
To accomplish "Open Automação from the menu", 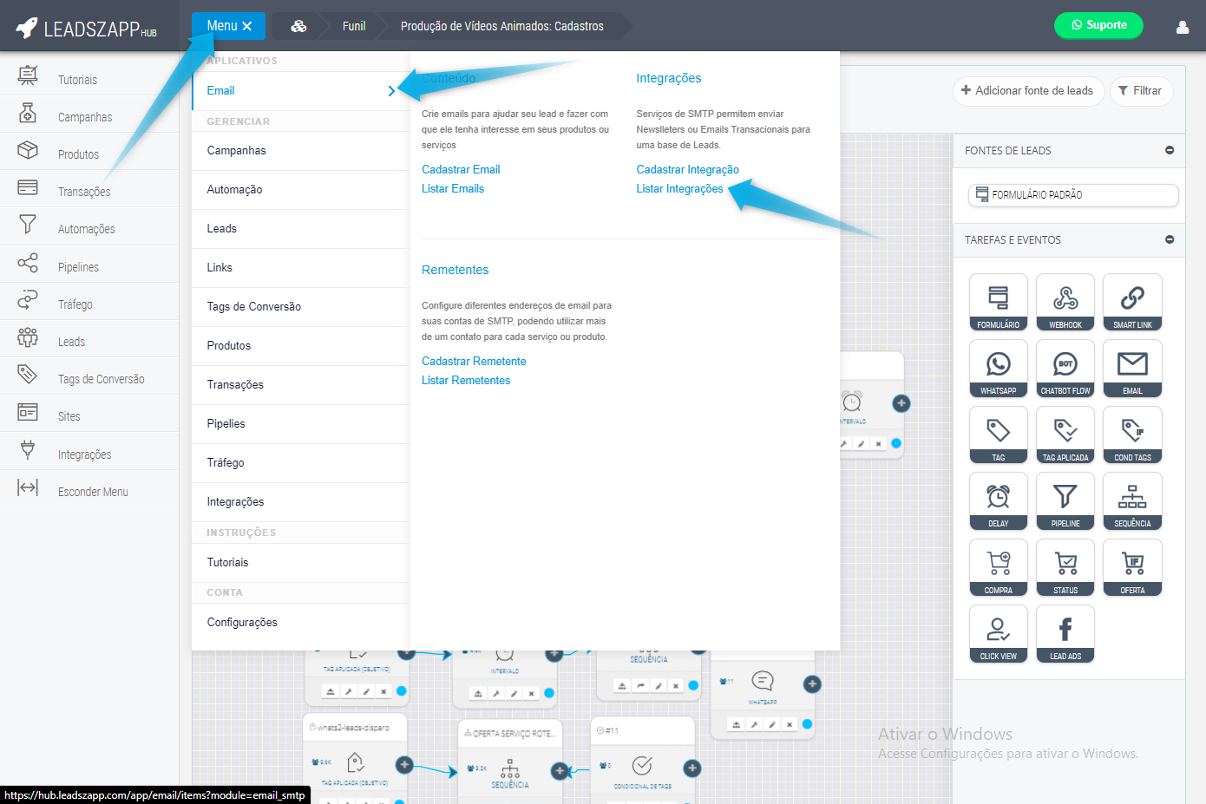I will click(x=234, y=190).
